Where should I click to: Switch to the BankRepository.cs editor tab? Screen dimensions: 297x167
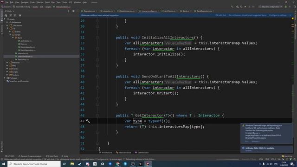coord(204,11)
